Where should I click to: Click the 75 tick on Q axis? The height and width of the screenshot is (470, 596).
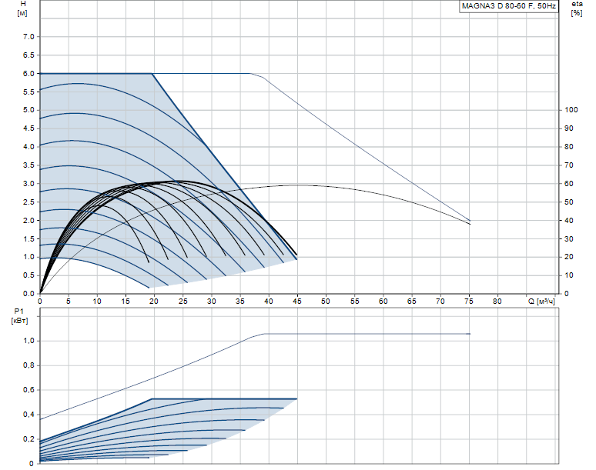click(x=469, y=301)
